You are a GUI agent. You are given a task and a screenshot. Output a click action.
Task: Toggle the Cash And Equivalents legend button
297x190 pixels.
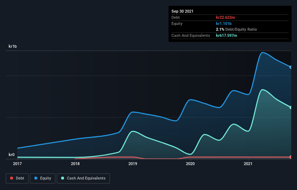(x=83, y=178)
